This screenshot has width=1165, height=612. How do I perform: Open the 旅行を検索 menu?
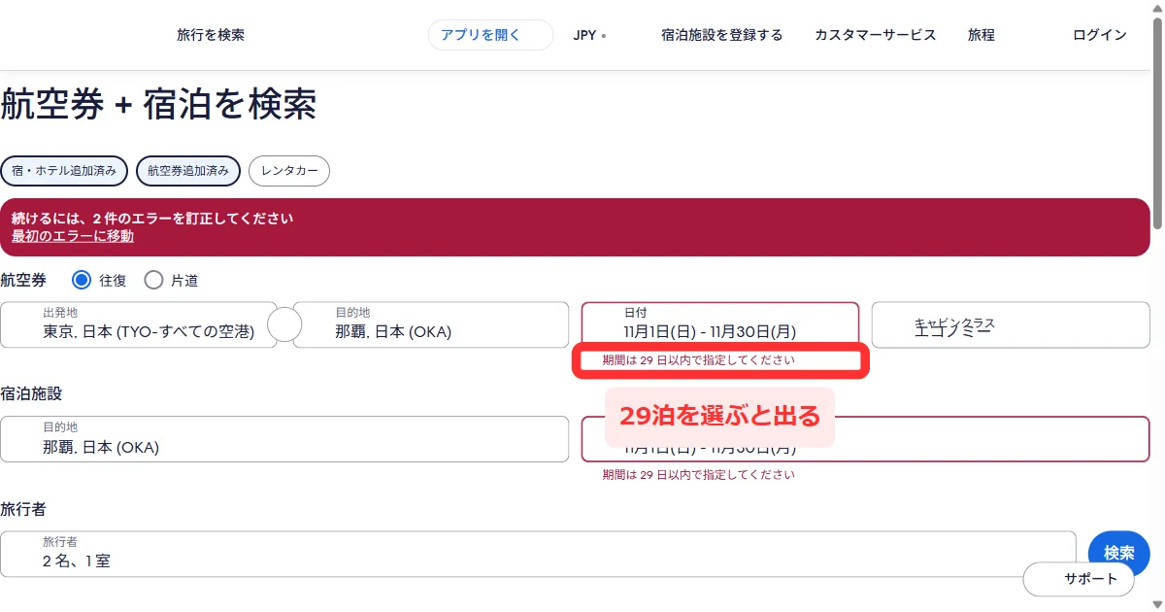click(x=211, y=35)
